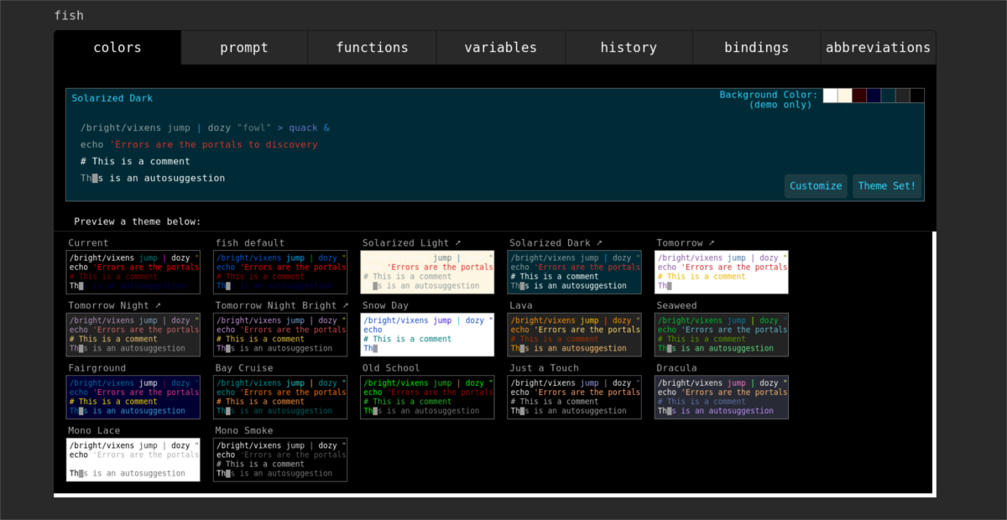The height and width of the screenshot is (520, 1007).
Task: Preview the Mono Lace theme thumbnail
Action: pyautogui.click(x=133, y=460)
